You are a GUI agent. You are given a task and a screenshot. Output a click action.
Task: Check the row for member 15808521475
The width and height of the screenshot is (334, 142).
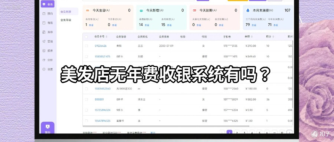point(86,56)
